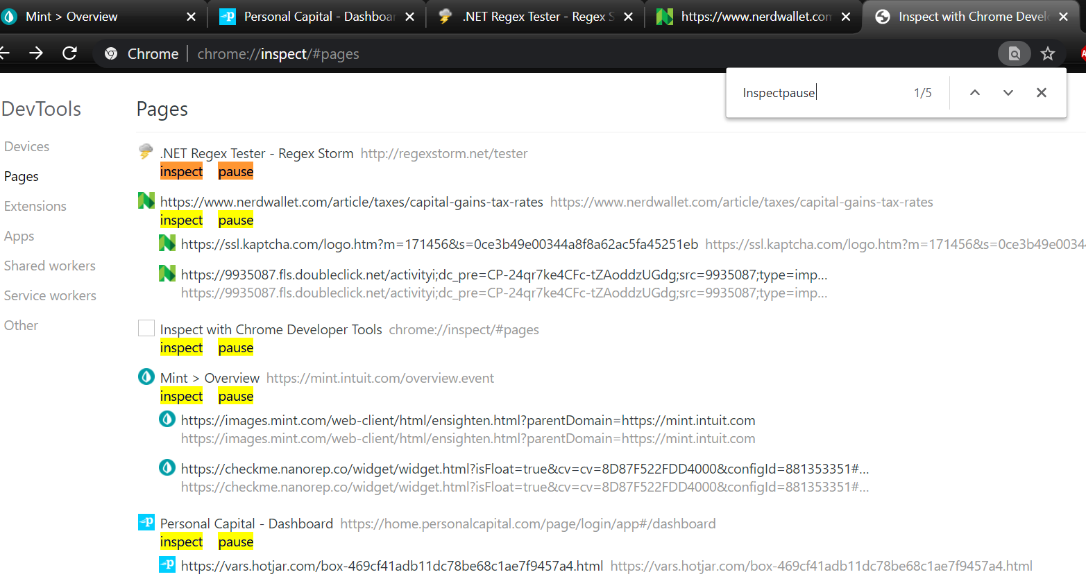Jump to next find result
Viewport: 1086px width, 588px height.
click(x=1008, y=93)
